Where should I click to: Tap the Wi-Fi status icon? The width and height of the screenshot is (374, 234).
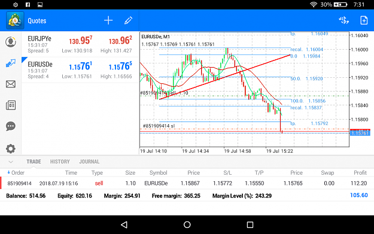coord(314,5)
